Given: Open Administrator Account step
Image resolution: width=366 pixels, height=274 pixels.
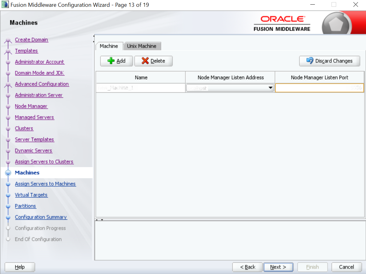Looking at the screenshot, I should coord(39,62).
